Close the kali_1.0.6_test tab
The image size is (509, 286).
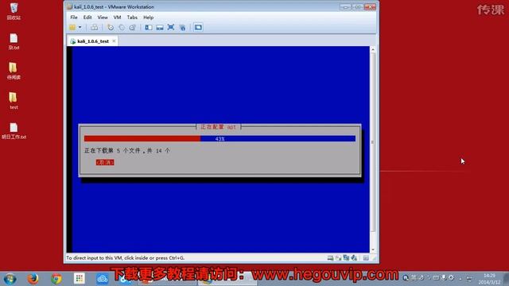click(x=114, y=41)
